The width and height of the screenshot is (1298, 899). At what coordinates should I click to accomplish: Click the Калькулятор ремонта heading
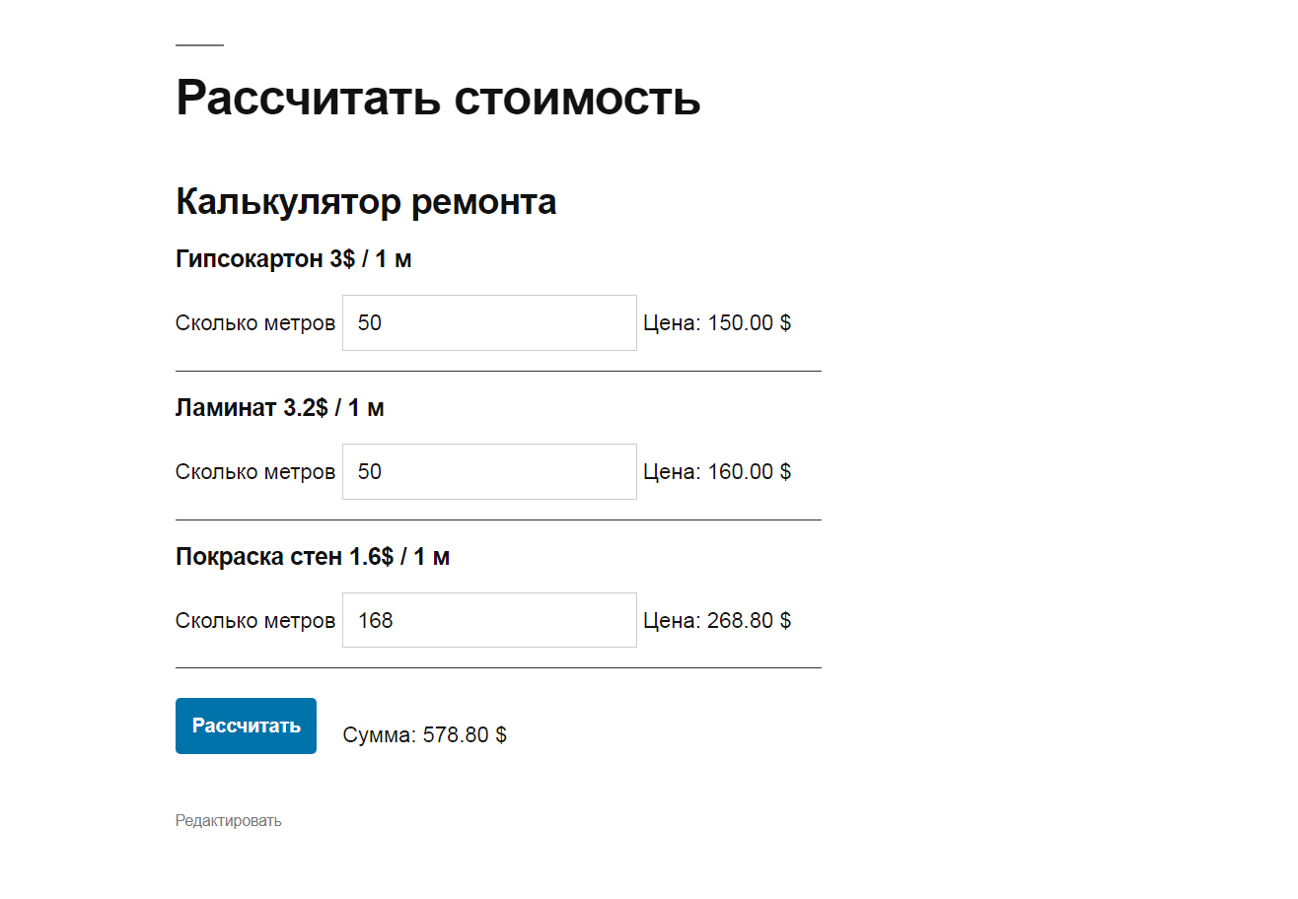tap(366, 202)
